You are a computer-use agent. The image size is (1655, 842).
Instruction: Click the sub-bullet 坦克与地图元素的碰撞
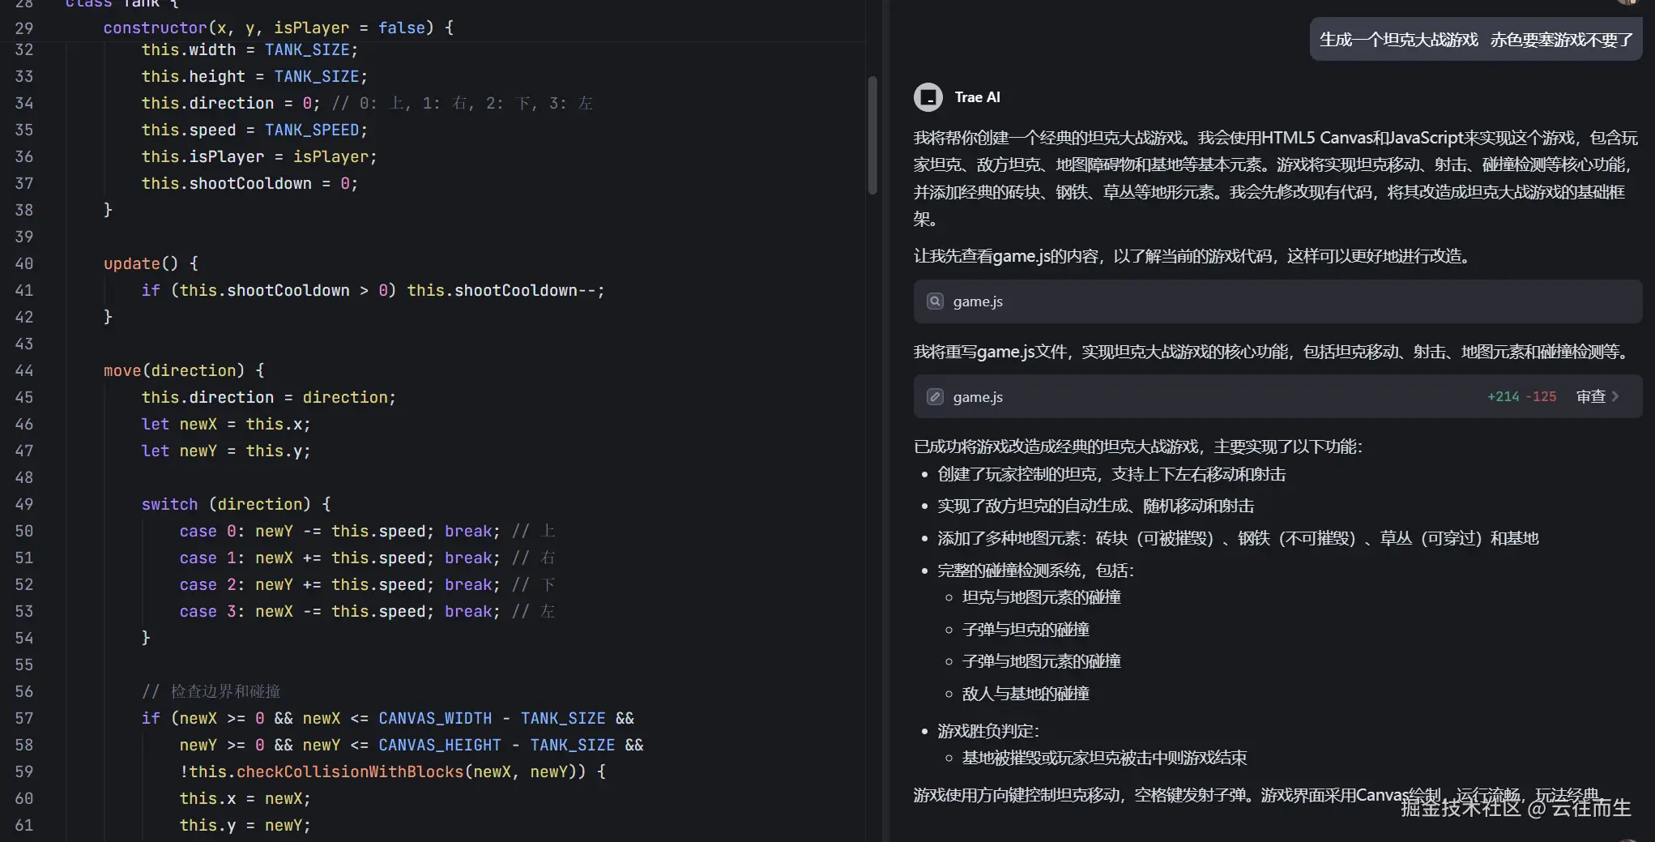click(1041, 597)
